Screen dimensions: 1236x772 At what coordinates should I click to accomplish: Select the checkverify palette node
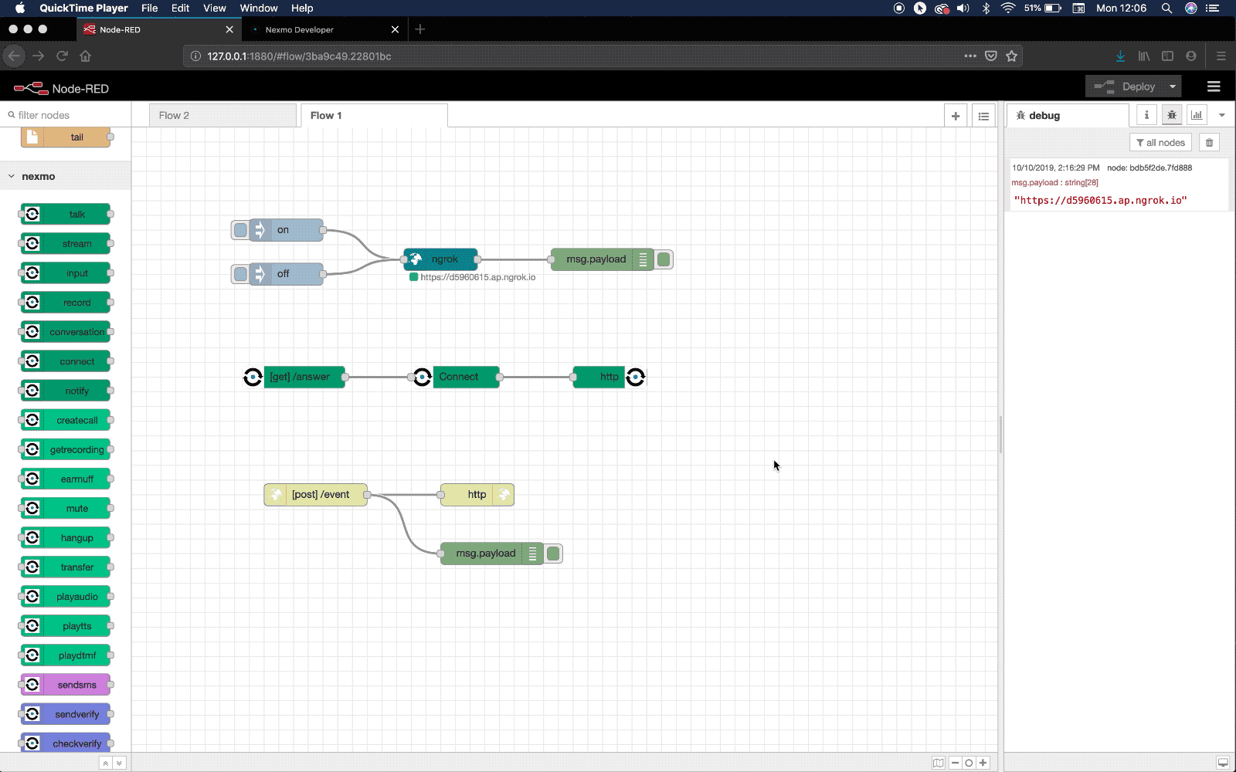tap(66, 743)
